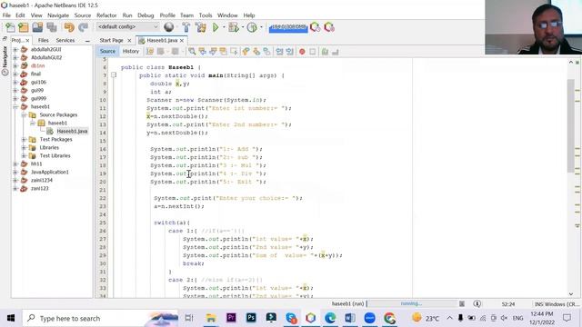Screen dimensions: 582x327
Task: Open dropdown arrow next to Profile Project
Action: coord(261,27)
